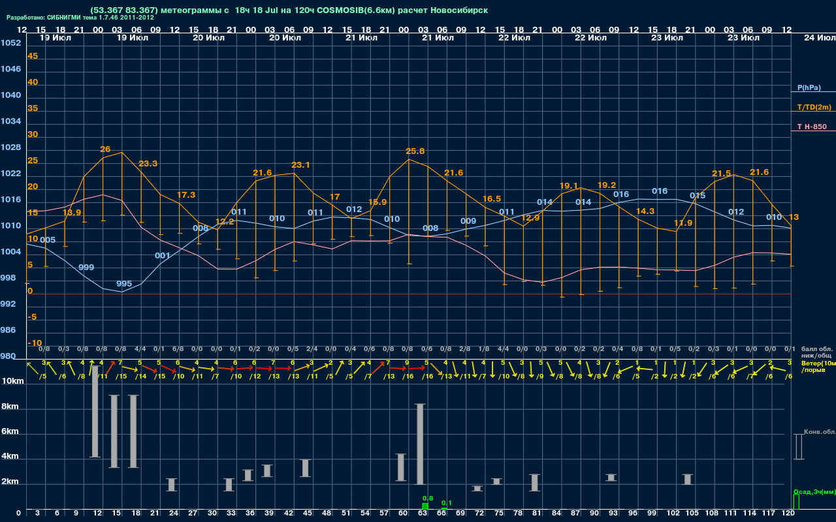Click the convective cloud legend bracket icon
The height and width of the screenshot is (522, 836).
(798, 446)
